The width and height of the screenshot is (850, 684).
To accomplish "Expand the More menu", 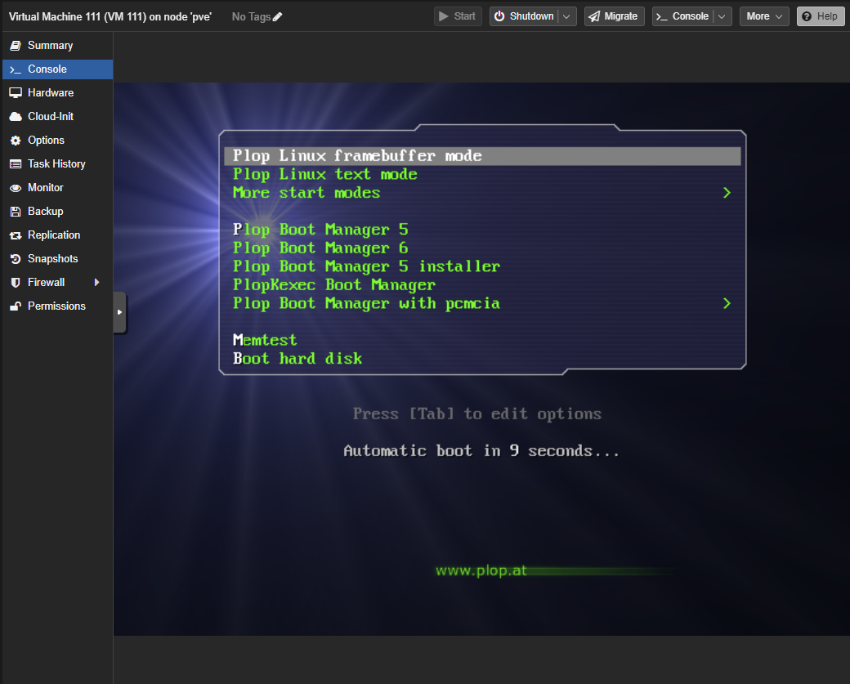I will (763, 16).
